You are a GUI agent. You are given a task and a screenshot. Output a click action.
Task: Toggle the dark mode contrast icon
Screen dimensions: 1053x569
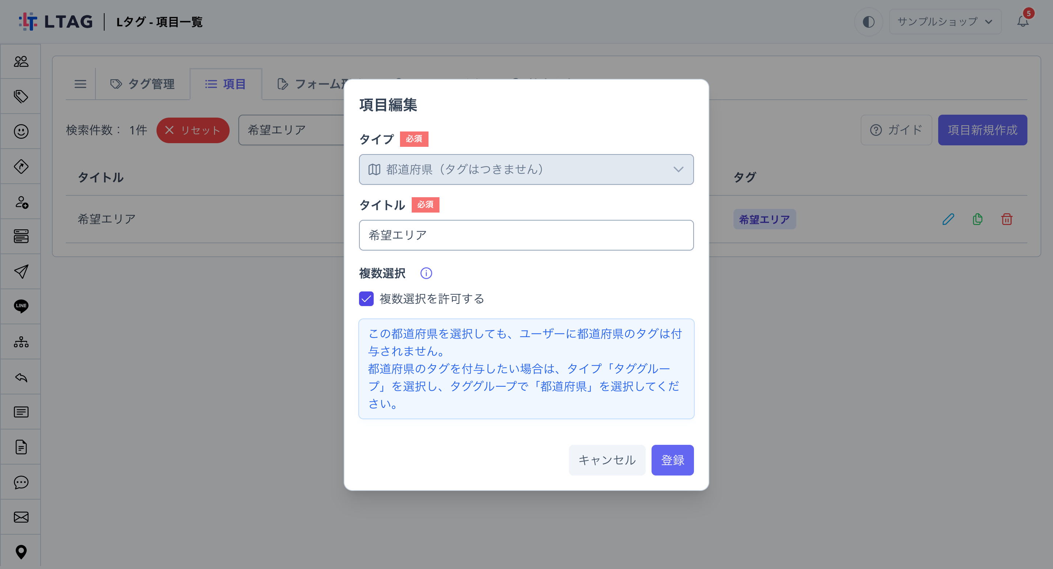[x=868, y=22]
